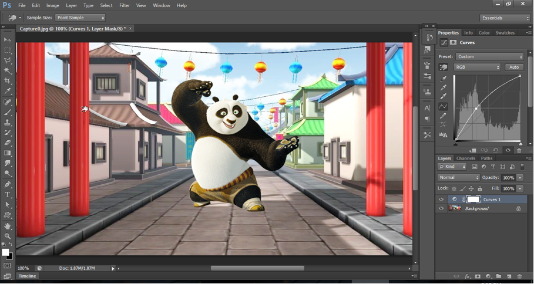
Task: Select the Custom Shape tool
Action: click(8, 215)
